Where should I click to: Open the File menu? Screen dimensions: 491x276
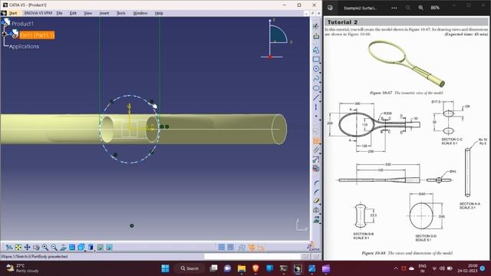tap(59, 13)
